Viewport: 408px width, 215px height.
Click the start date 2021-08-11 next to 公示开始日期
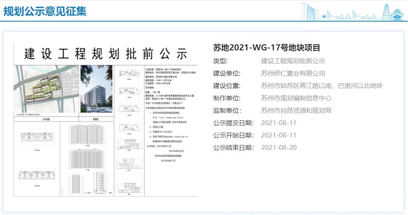[279, 135]
